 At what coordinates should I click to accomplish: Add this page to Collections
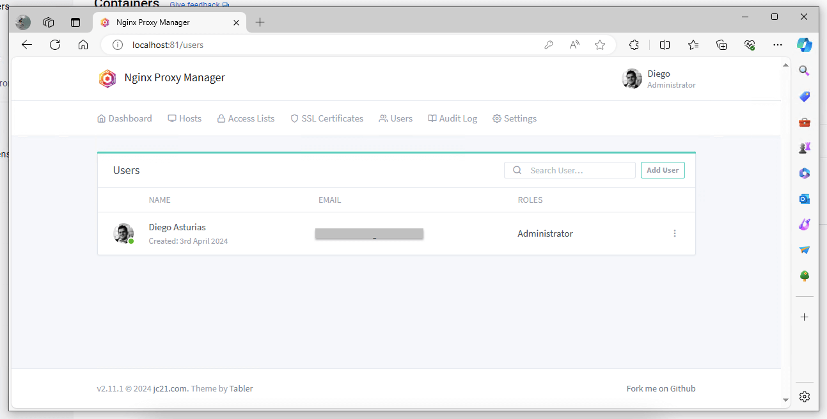pos(721,45)
